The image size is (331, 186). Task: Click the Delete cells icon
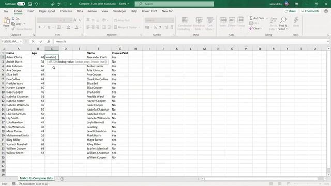tap(232, 20)
